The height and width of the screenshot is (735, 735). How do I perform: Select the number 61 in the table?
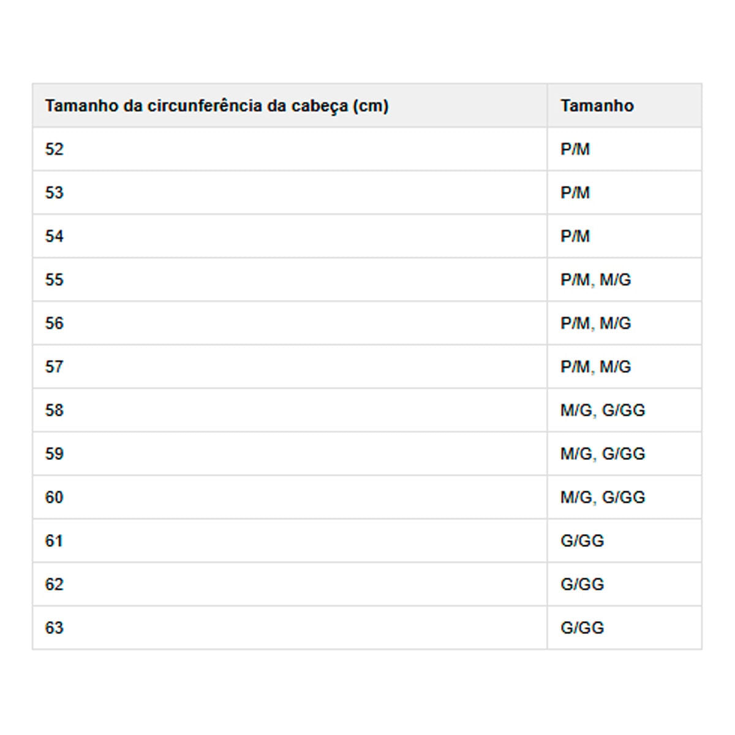(x=55, y=541)
